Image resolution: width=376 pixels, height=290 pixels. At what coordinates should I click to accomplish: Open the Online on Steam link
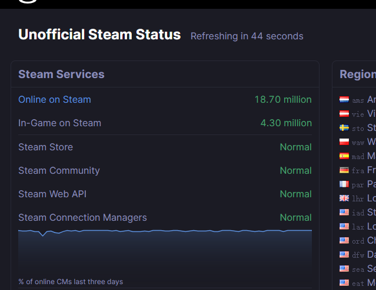[55, 100]
